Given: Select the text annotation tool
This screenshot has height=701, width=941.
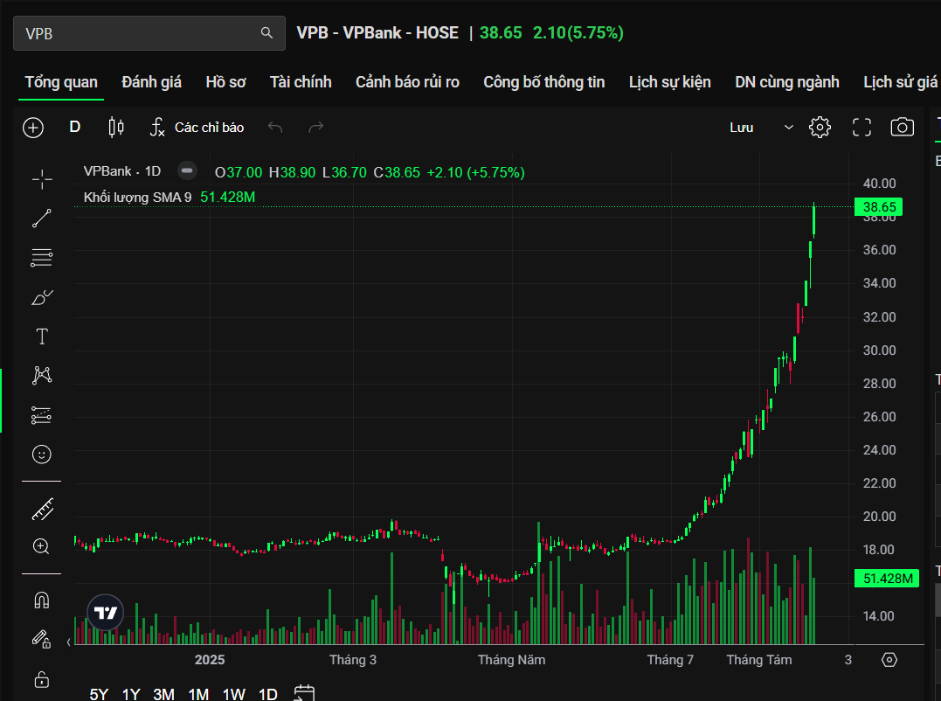Looking at the screenshot, I should 42,337.
